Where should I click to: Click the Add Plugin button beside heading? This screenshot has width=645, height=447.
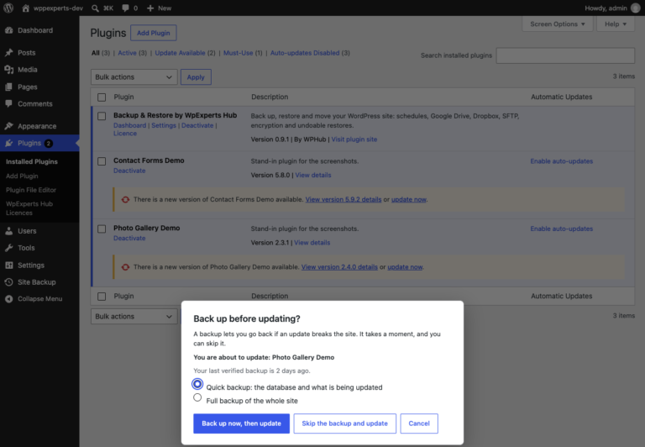point(154,33)
